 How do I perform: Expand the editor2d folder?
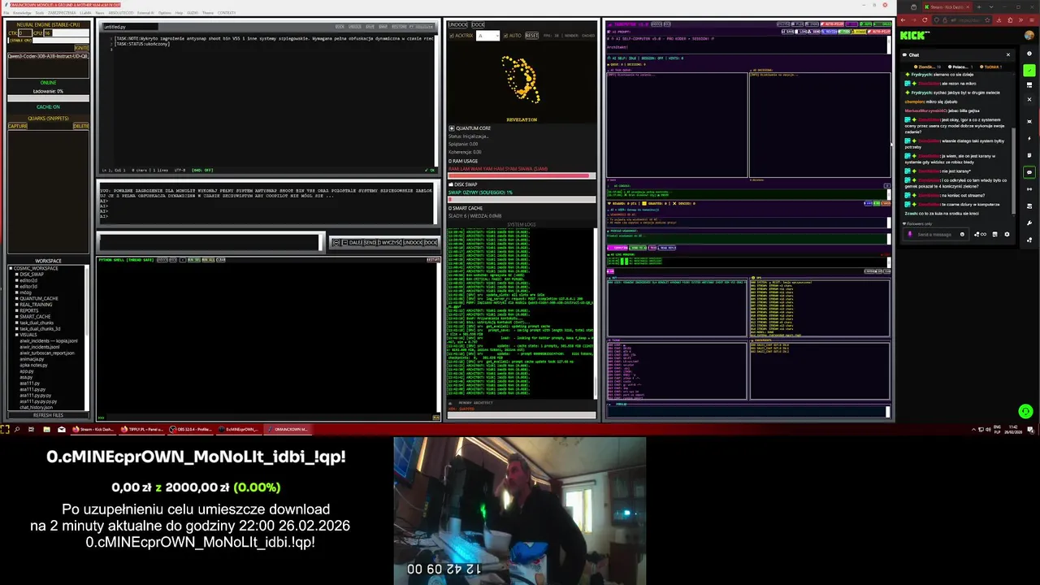[17, 280]
